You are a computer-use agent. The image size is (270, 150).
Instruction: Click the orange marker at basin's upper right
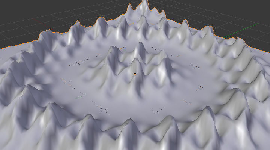195,66
